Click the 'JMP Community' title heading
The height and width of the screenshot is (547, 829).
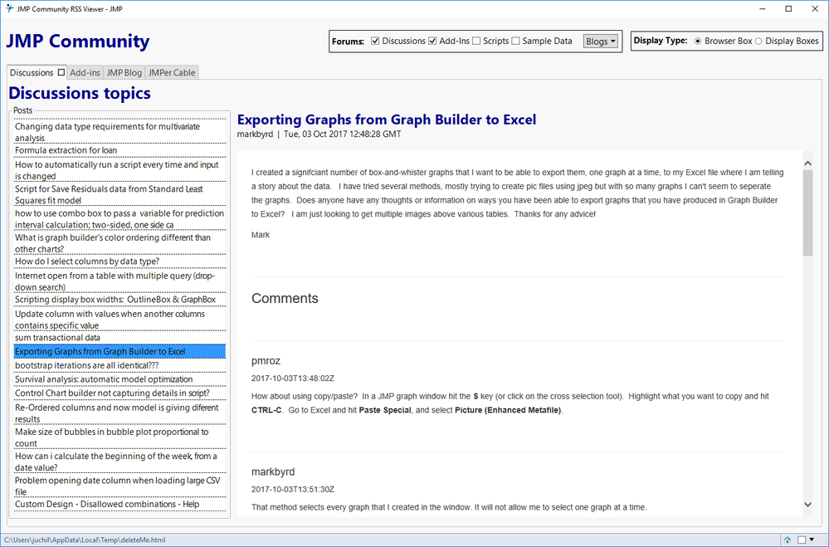click(x=78, y=42)
